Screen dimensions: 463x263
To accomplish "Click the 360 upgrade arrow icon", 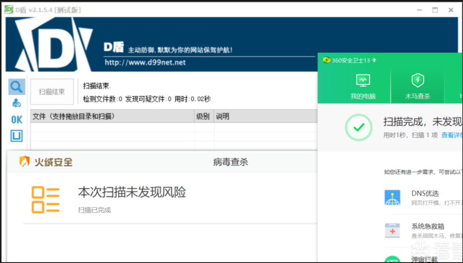I will [374, 60].
